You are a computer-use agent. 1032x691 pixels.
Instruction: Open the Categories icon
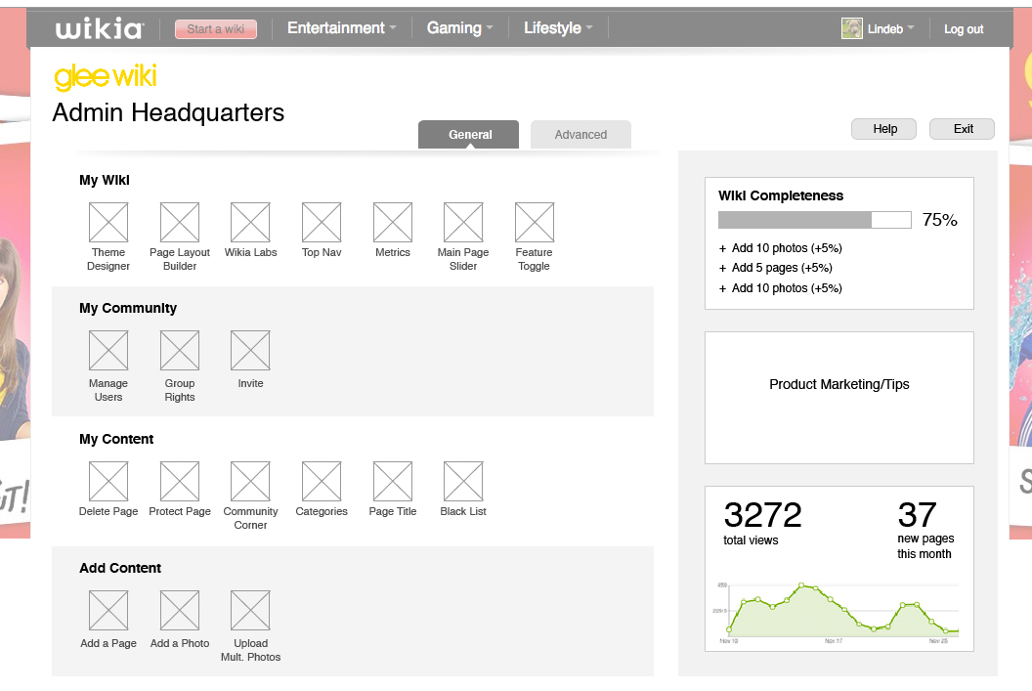pos(322,481)
